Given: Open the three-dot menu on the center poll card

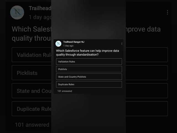Looking at the screenshot, I should point(122,44).
